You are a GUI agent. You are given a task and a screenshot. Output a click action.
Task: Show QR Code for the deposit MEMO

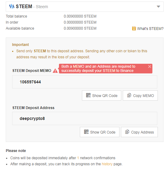coord(102,95)
